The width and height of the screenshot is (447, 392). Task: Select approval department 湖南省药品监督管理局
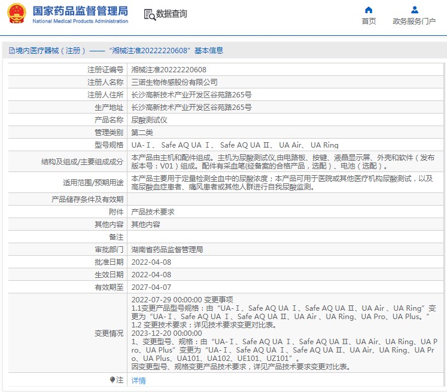(167, 250)
